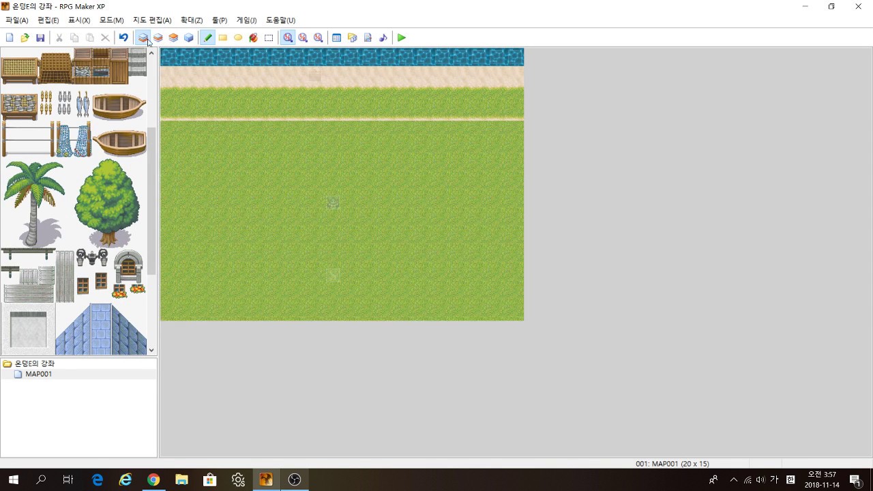Open the Sound Test music note icon
The width and height of the screenshot is (873, 491).
point(383,38)
